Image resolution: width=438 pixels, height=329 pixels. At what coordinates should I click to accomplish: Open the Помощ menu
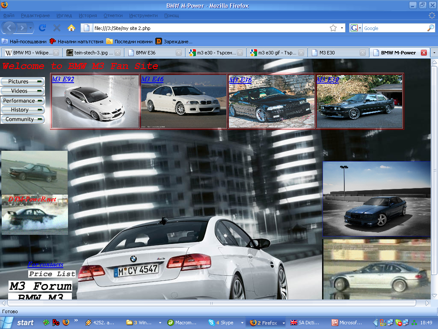point(172,15)
